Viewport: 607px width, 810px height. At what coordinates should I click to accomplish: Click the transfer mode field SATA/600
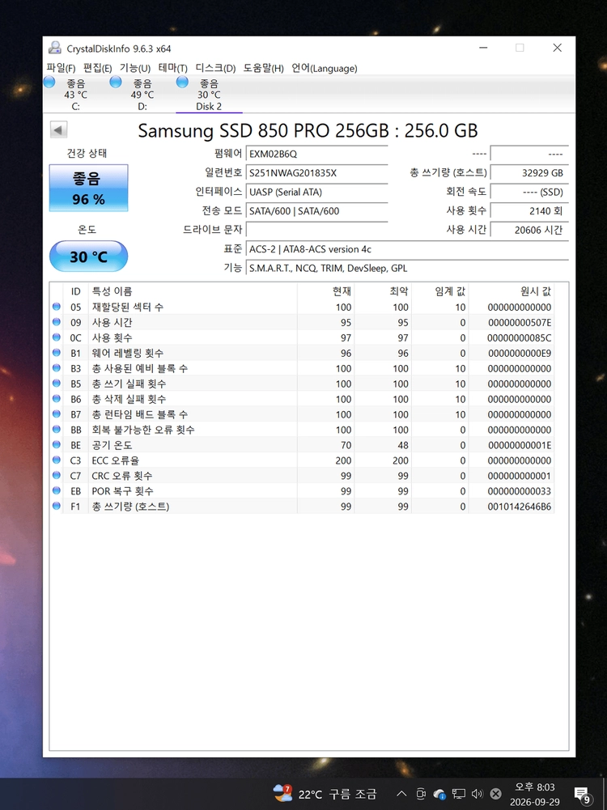pyautogui.click(x=316, y=210)
